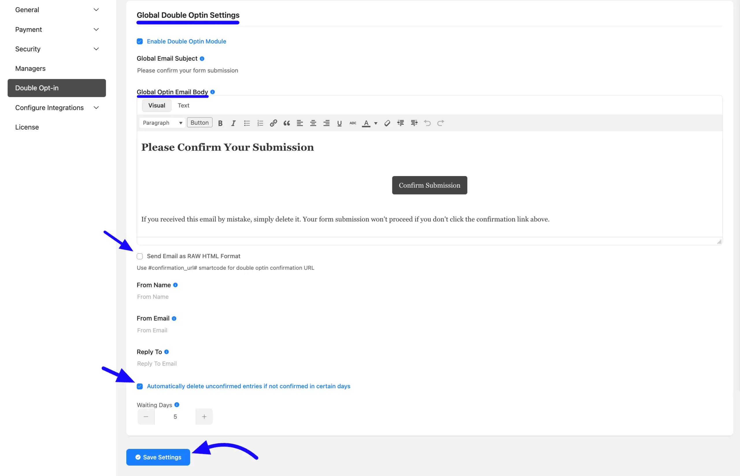Open the text color picker arrow

[376, 123]
